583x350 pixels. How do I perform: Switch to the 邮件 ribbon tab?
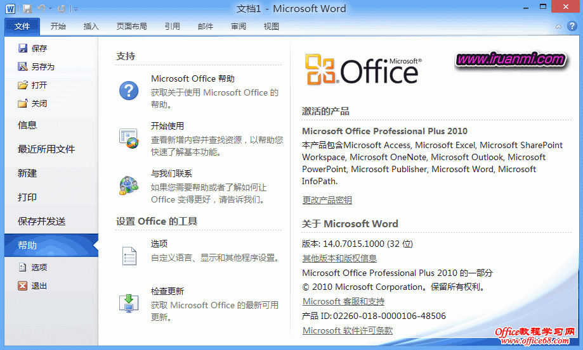click(206, 27)
